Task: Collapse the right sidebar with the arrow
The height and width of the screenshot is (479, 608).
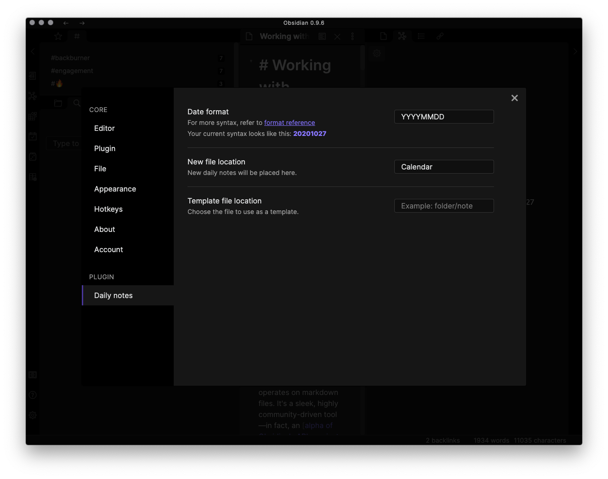Action: click(x=575, y=51)
